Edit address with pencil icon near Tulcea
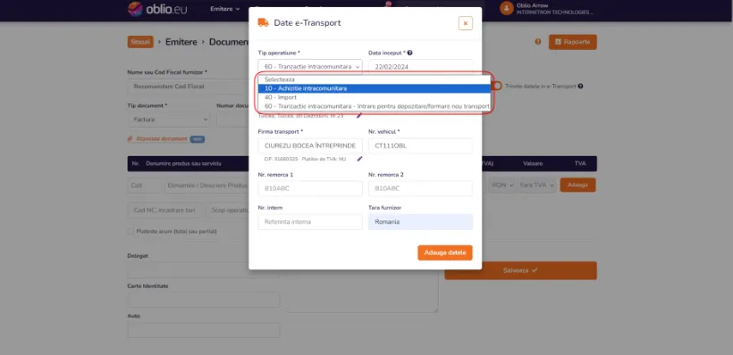 coord(359,116)
